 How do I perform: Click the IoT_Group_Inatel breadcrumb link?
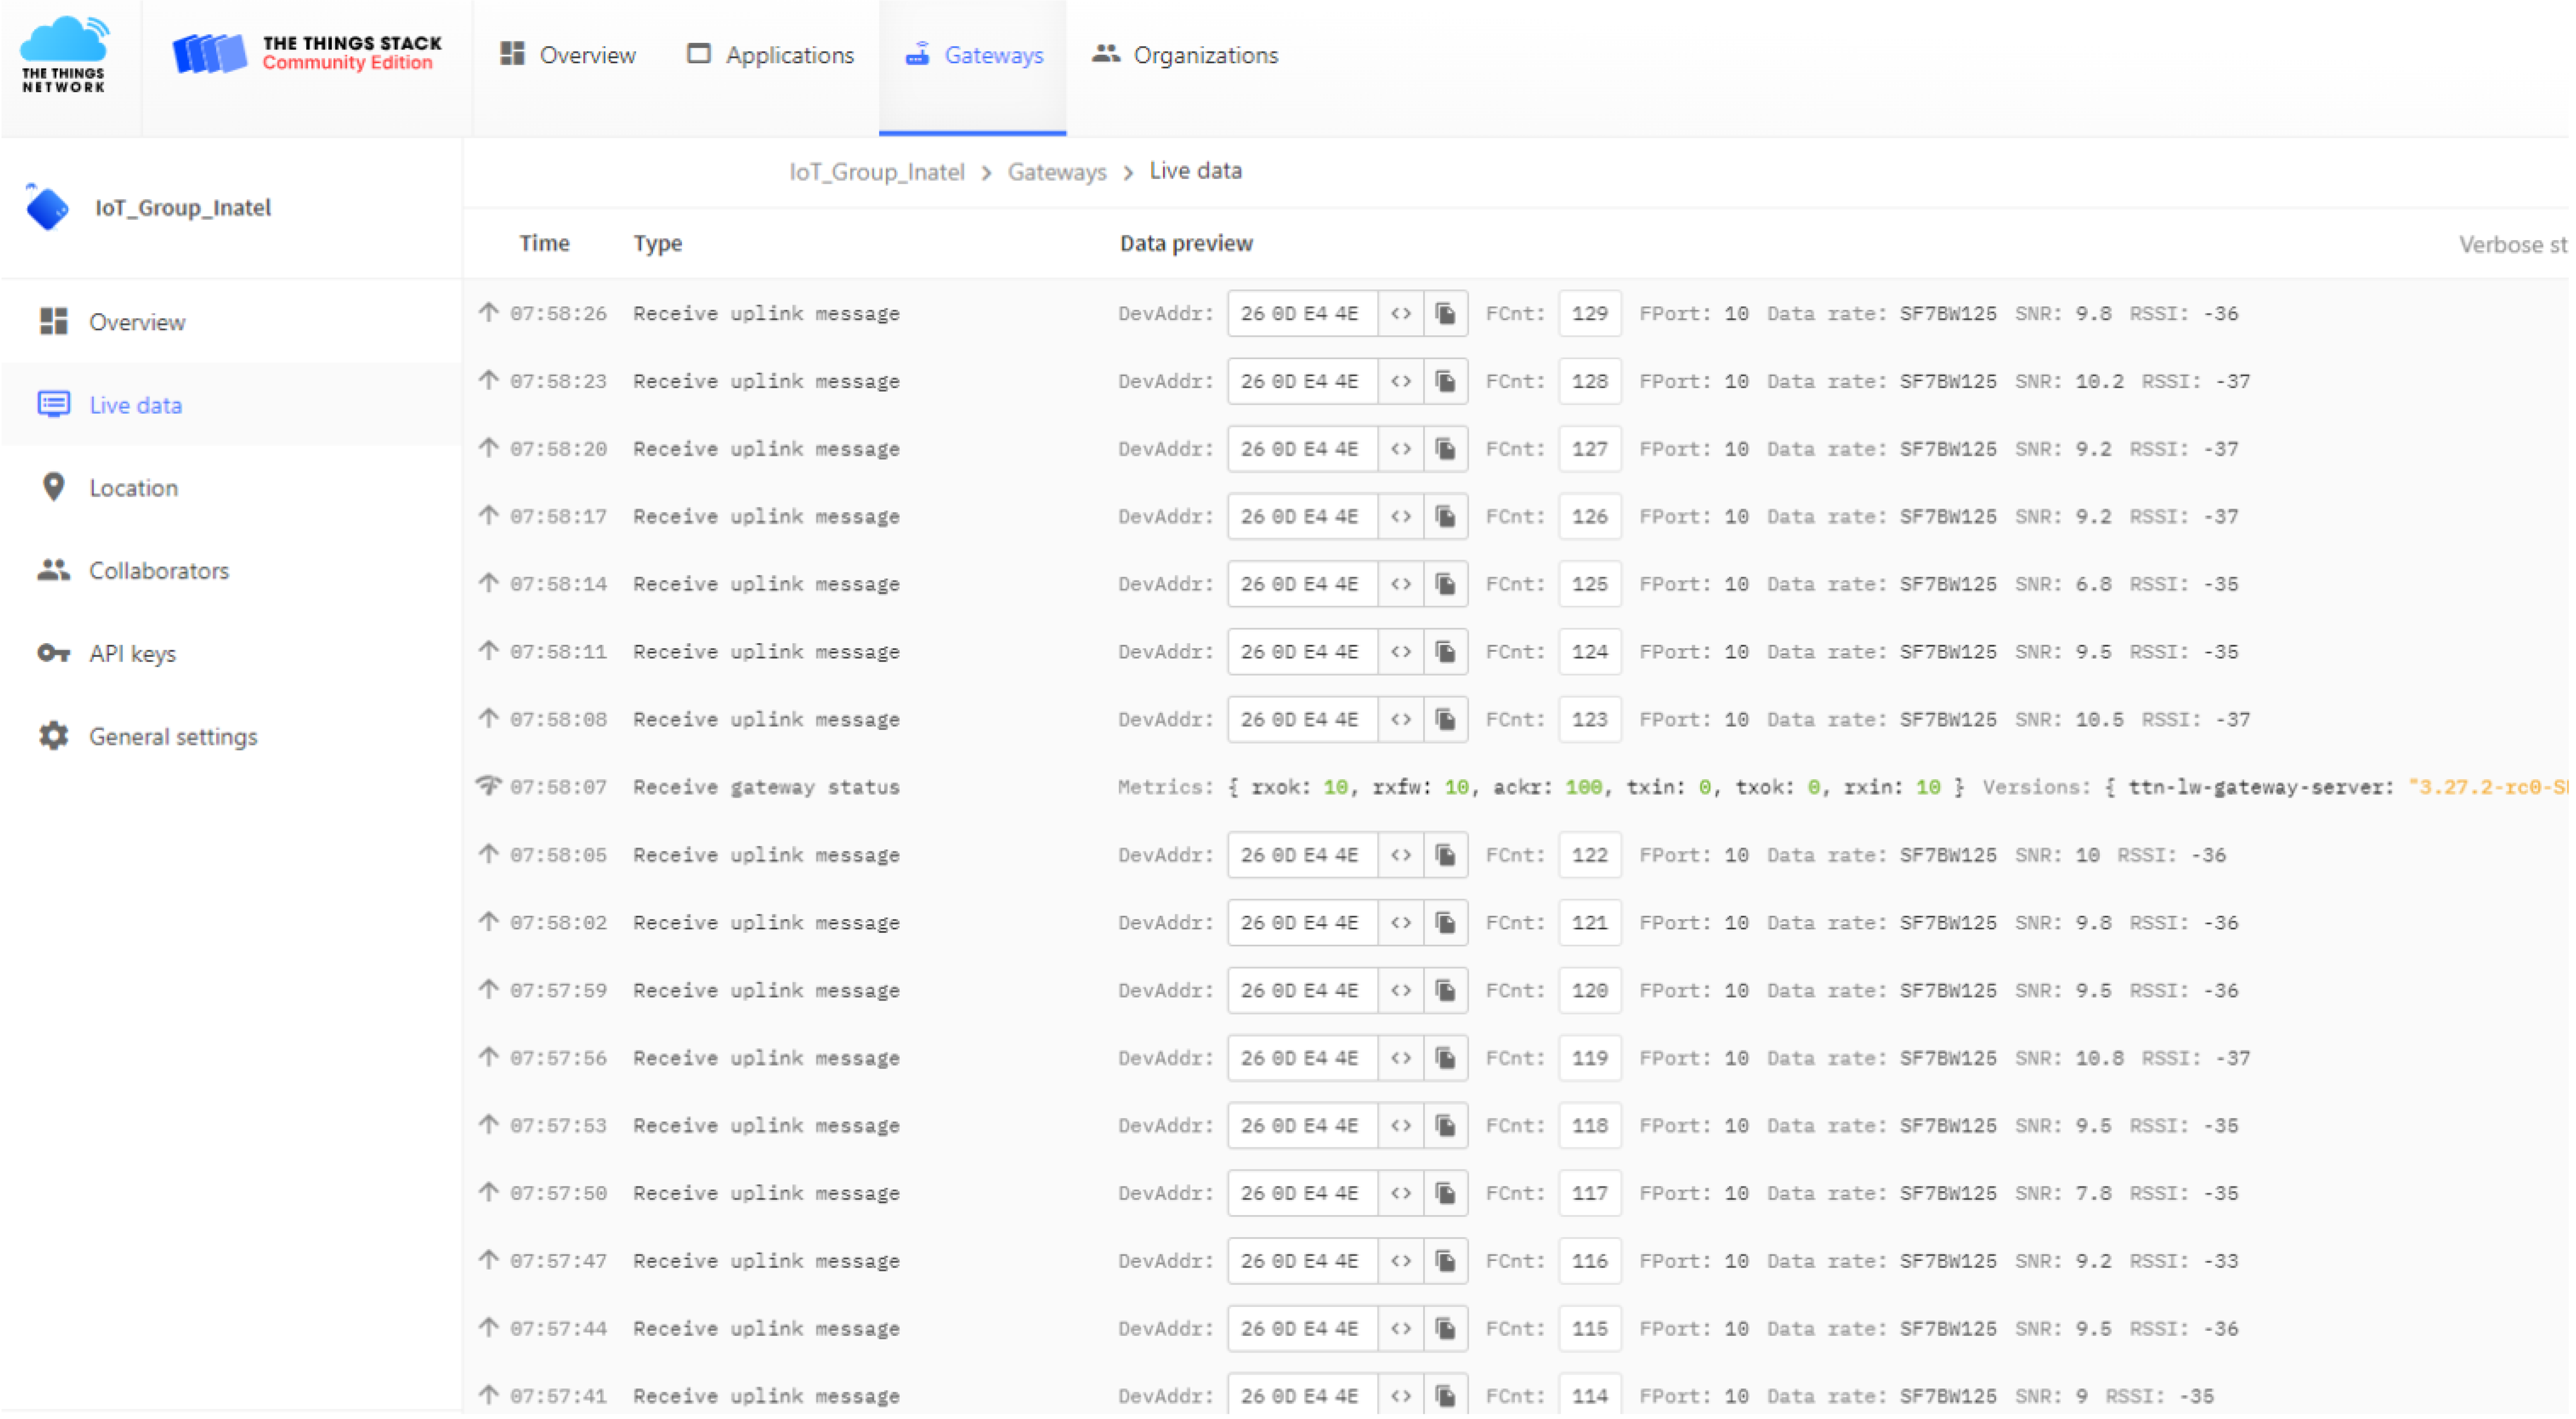click(x=877, y=172)
